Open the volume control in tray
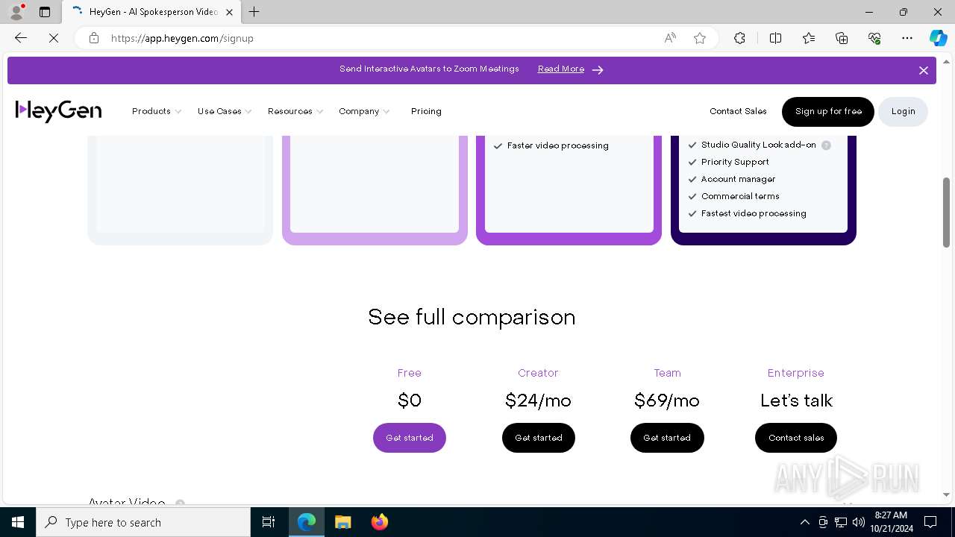This screenshot has height=537, width=955. pos(859,522)
